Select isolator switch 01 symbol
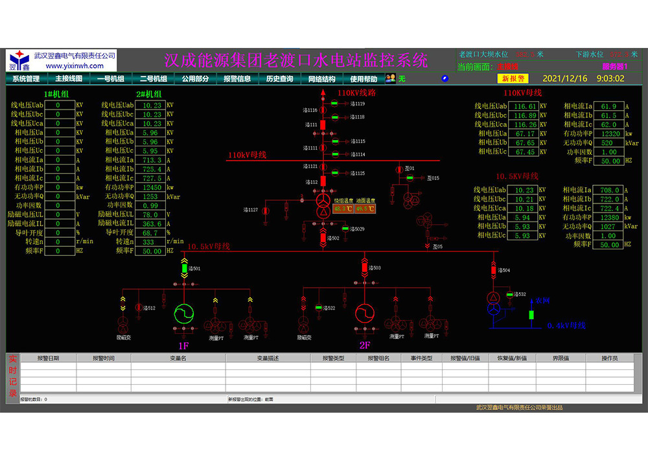 point(399,170)
